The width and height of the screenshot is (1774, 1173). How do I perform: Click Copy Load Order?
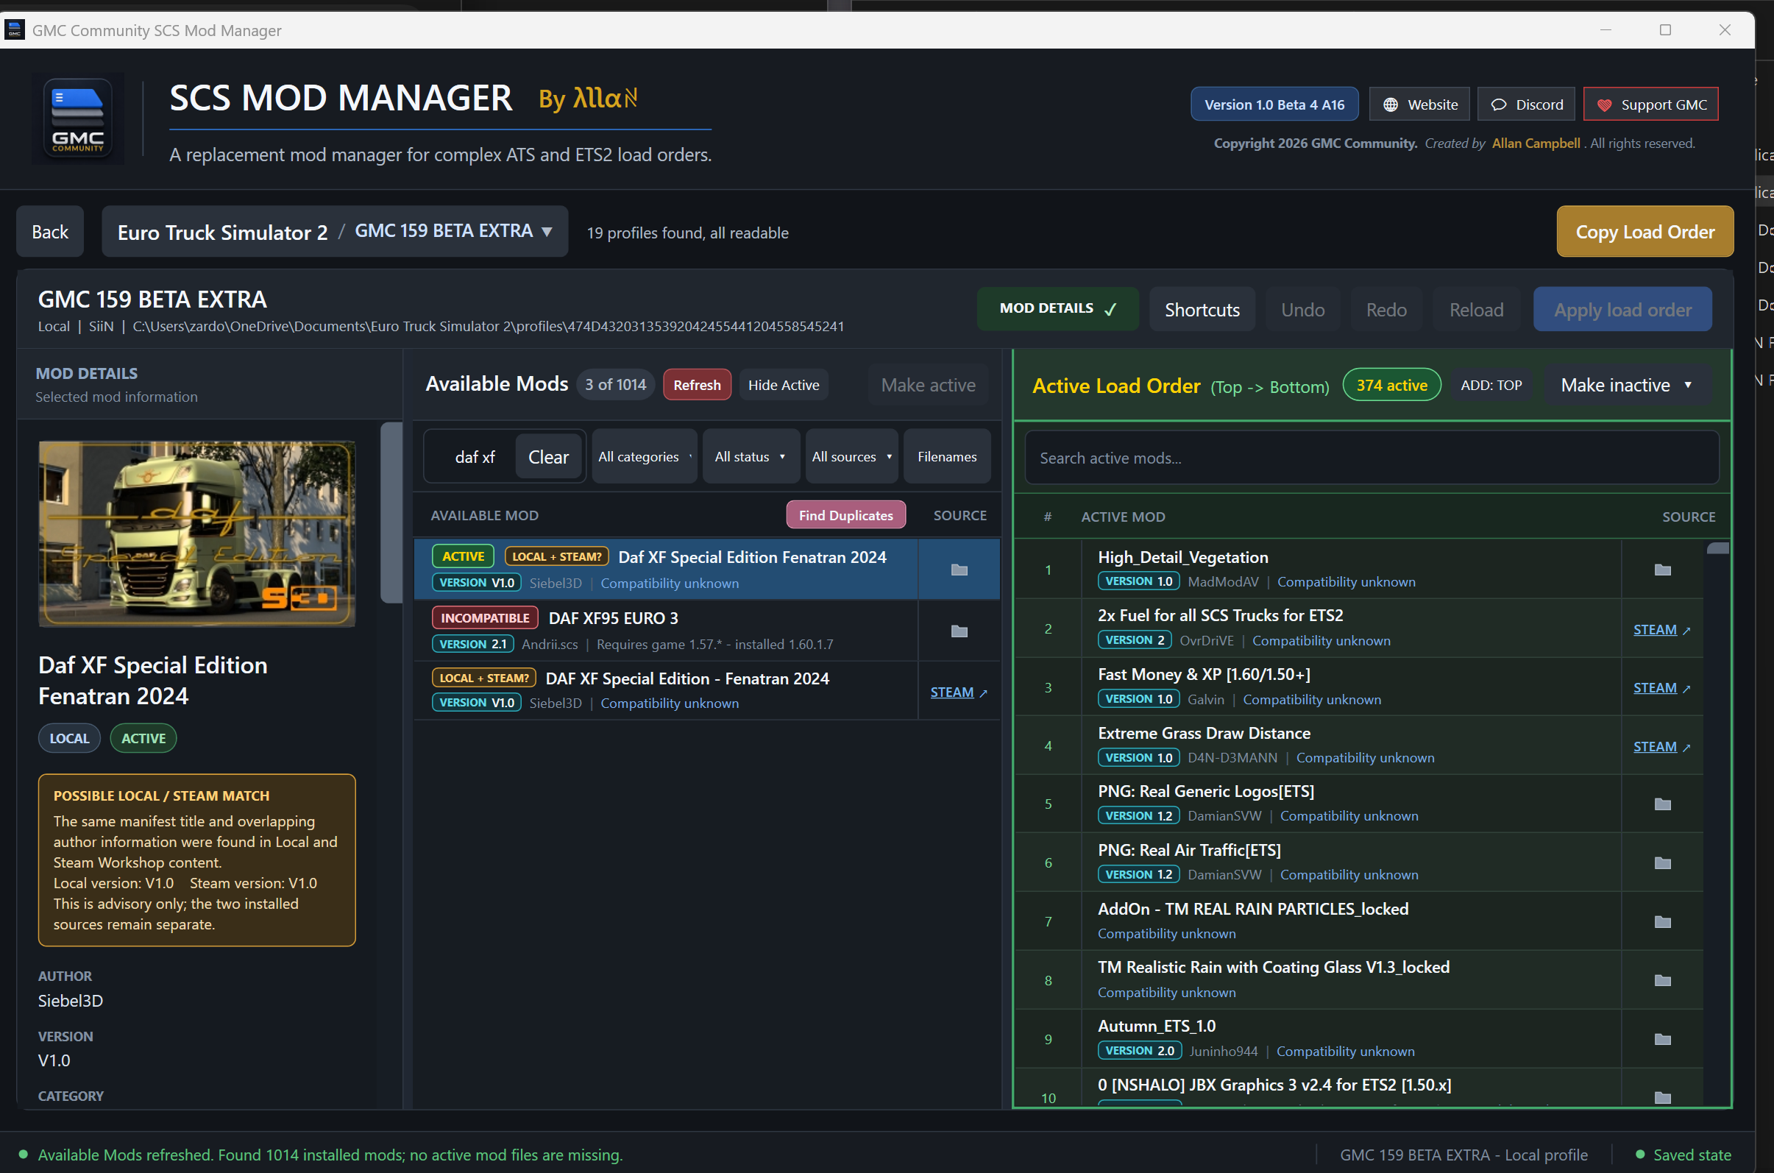pyautogui.click(x=1645, y=232)
